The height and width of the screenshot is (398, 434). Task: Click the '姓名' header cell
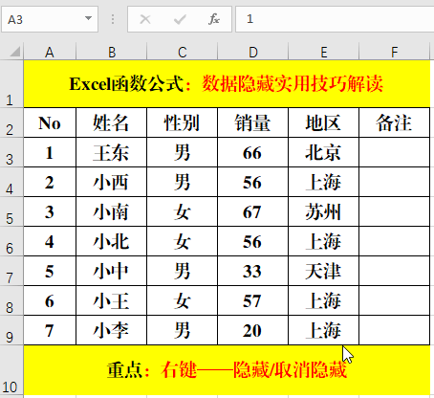point(111,122)
